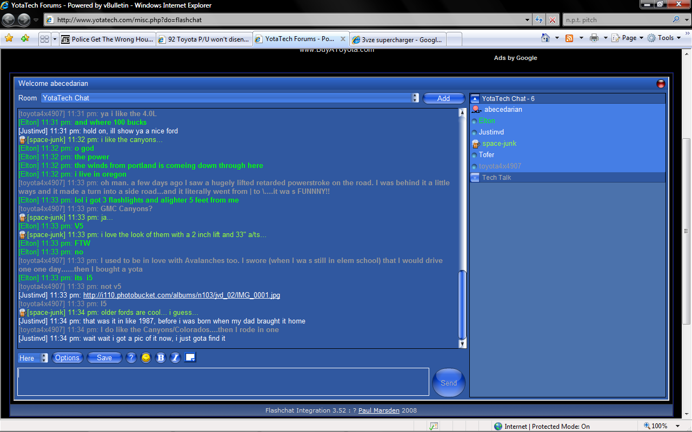Close the chat with the red button

coord(661,84)
